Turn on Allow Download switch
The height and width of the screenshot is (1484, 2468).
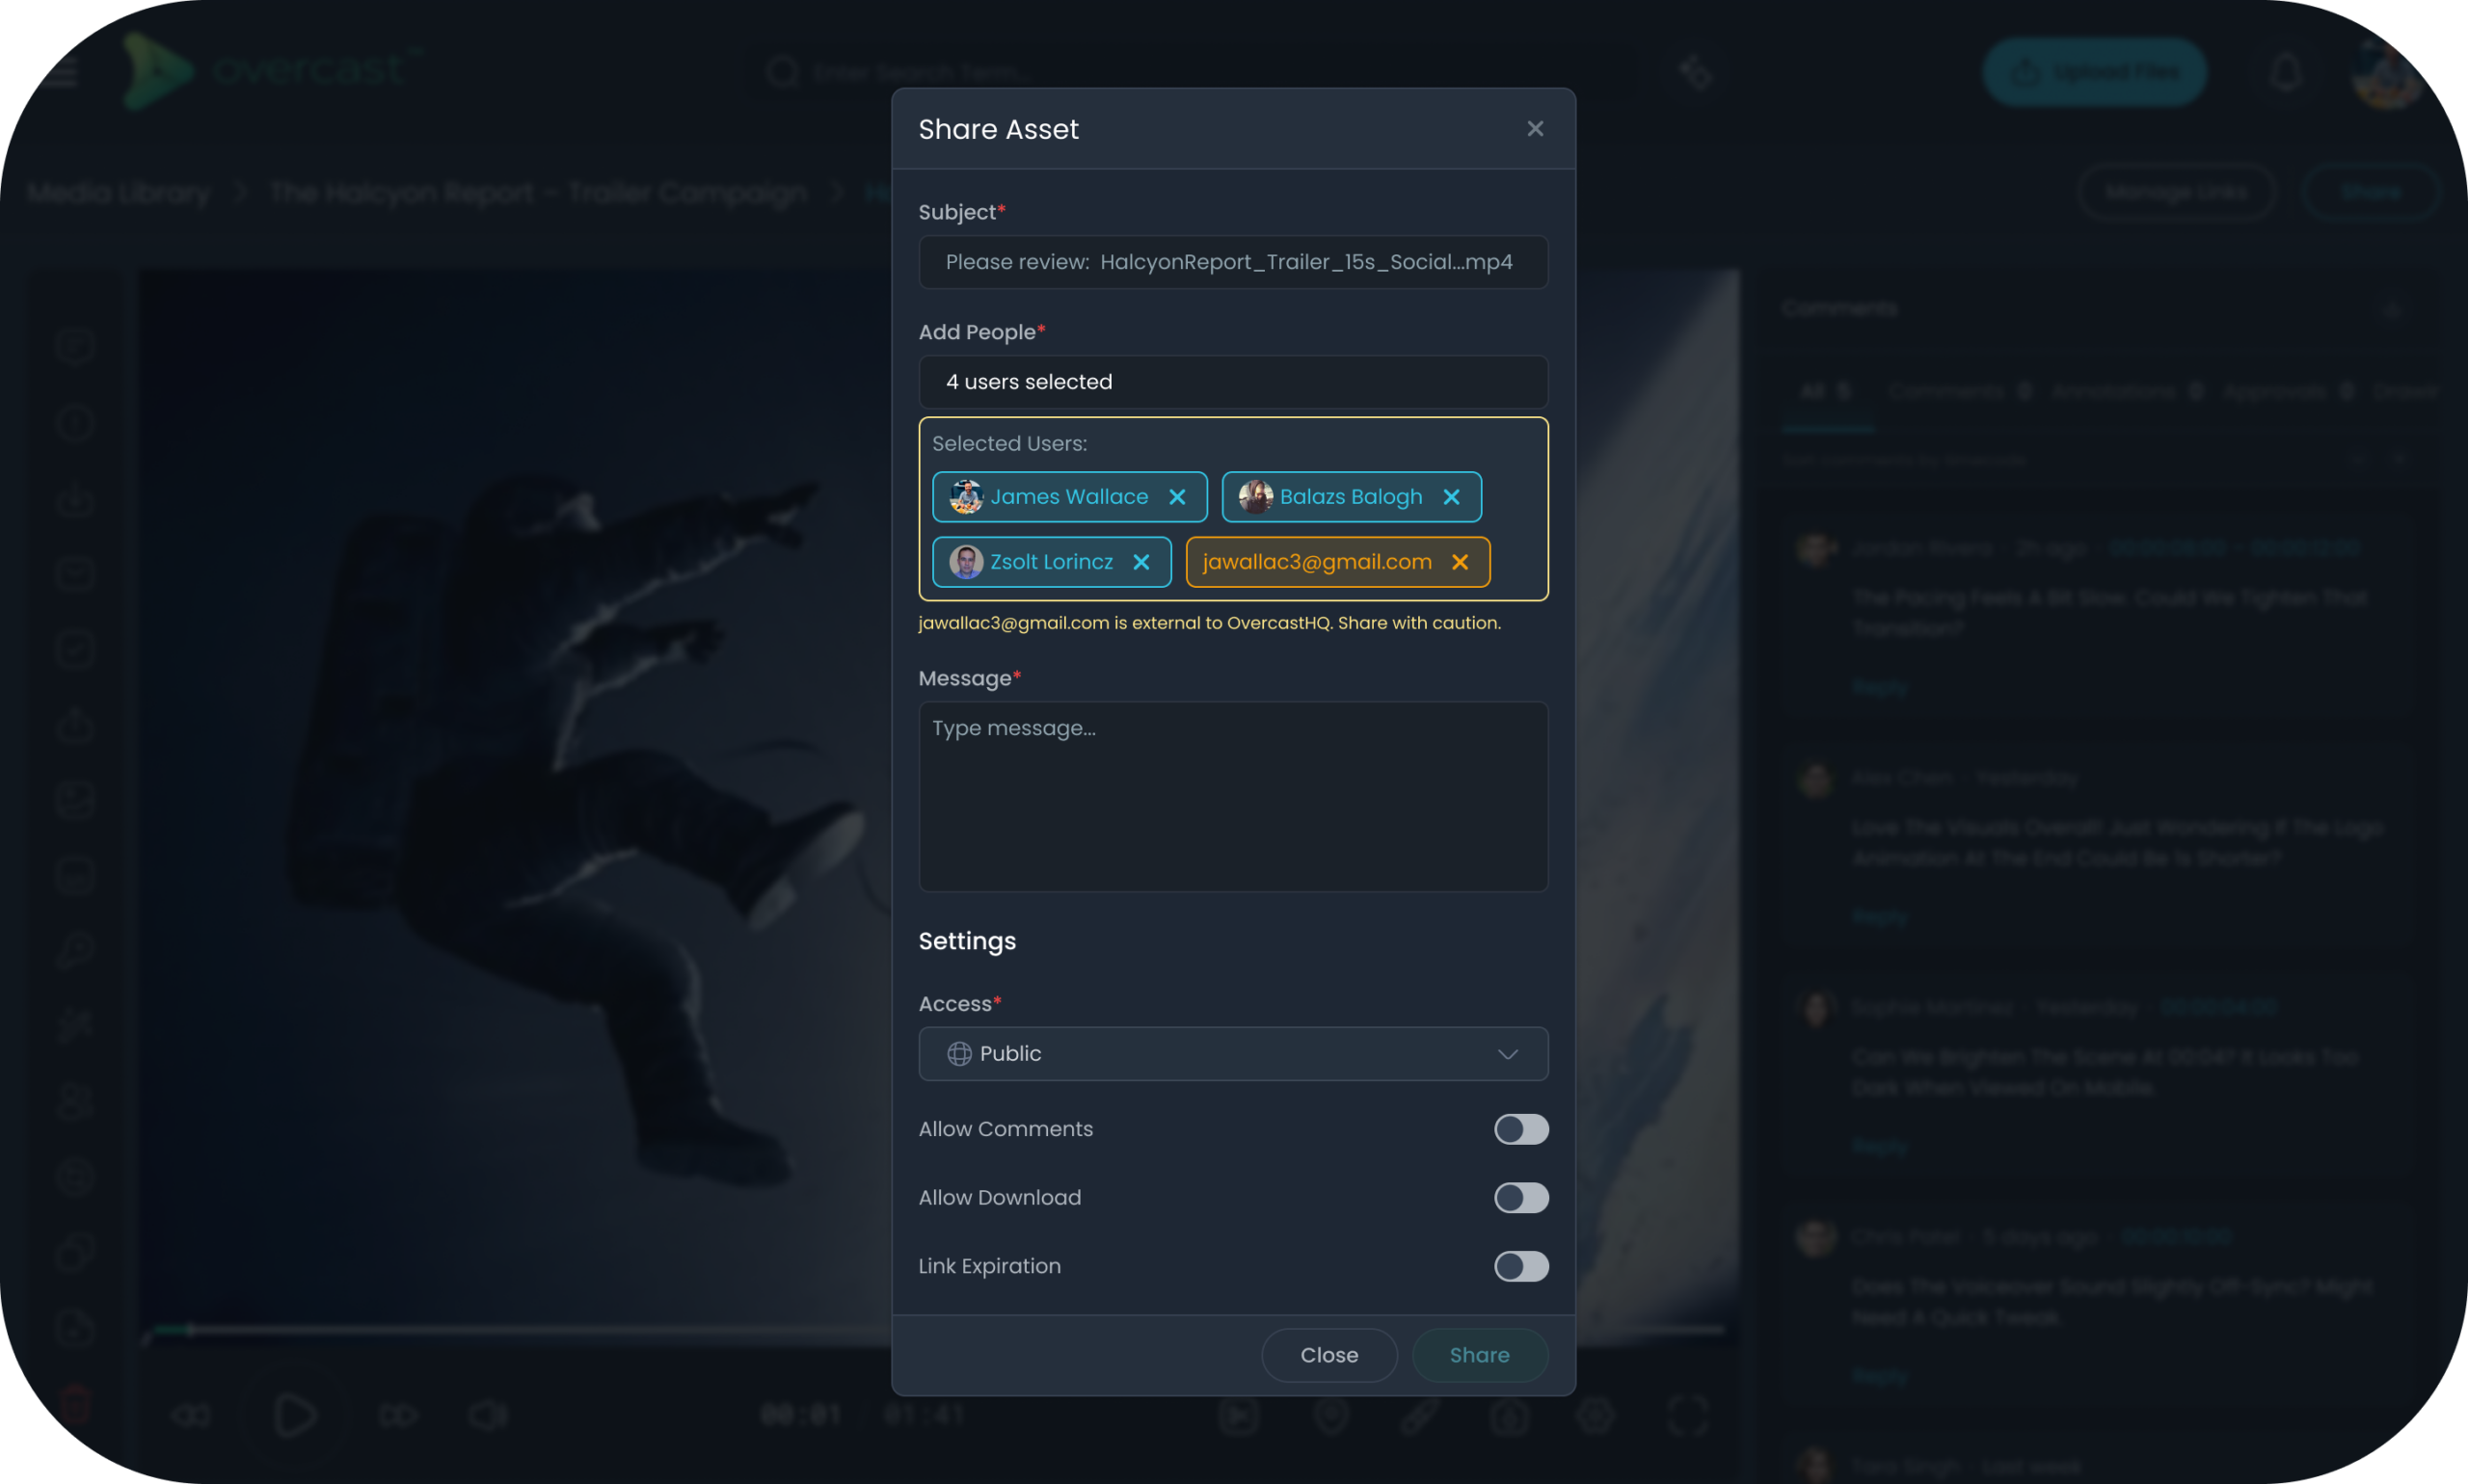tap(1520, 1198)
